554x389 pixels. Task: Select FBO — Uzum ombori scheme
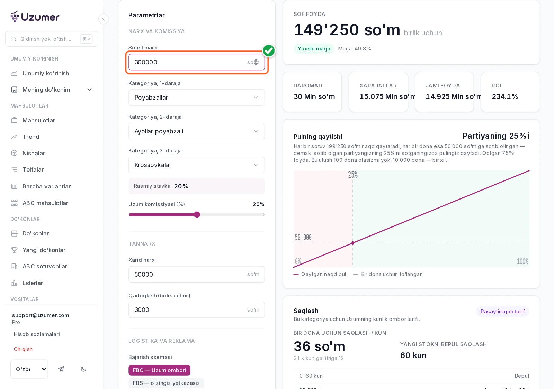159,370
